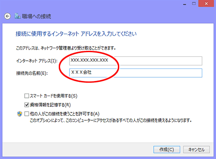
Task: Select the 接続先の名前(E): label
Action: pyautogui.click(x=32, y=73)
